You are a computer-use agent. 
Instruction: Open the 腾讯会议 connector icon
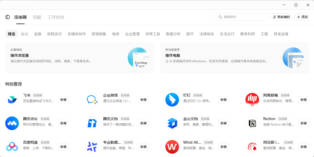pos(12,123)
